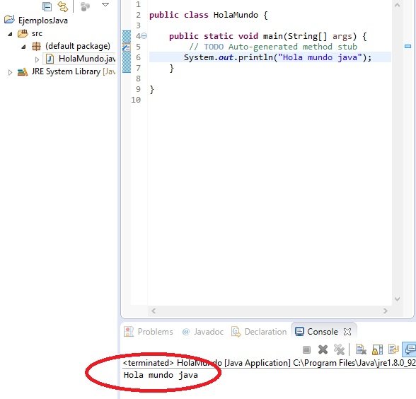Viewport: 416px width, 399px height.
Task: Click line number 2 in gutter
Action: pos(138,15)
